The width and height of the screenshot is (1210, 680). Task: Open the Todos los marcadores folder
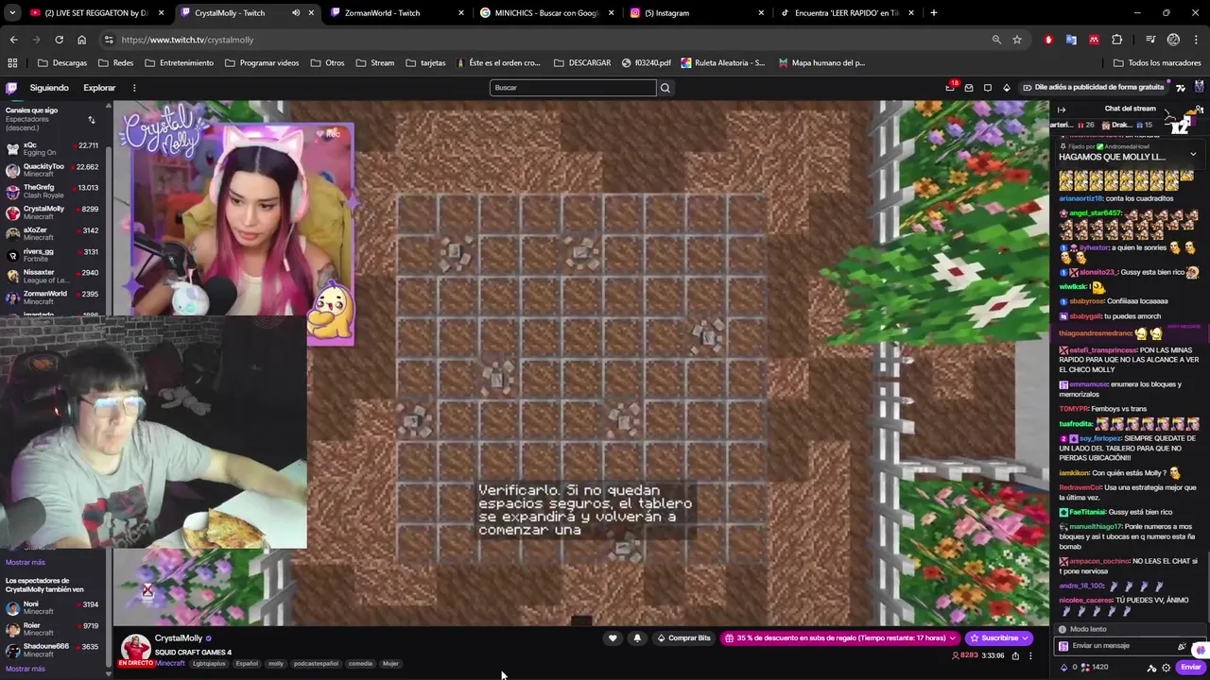[1157, 63]
